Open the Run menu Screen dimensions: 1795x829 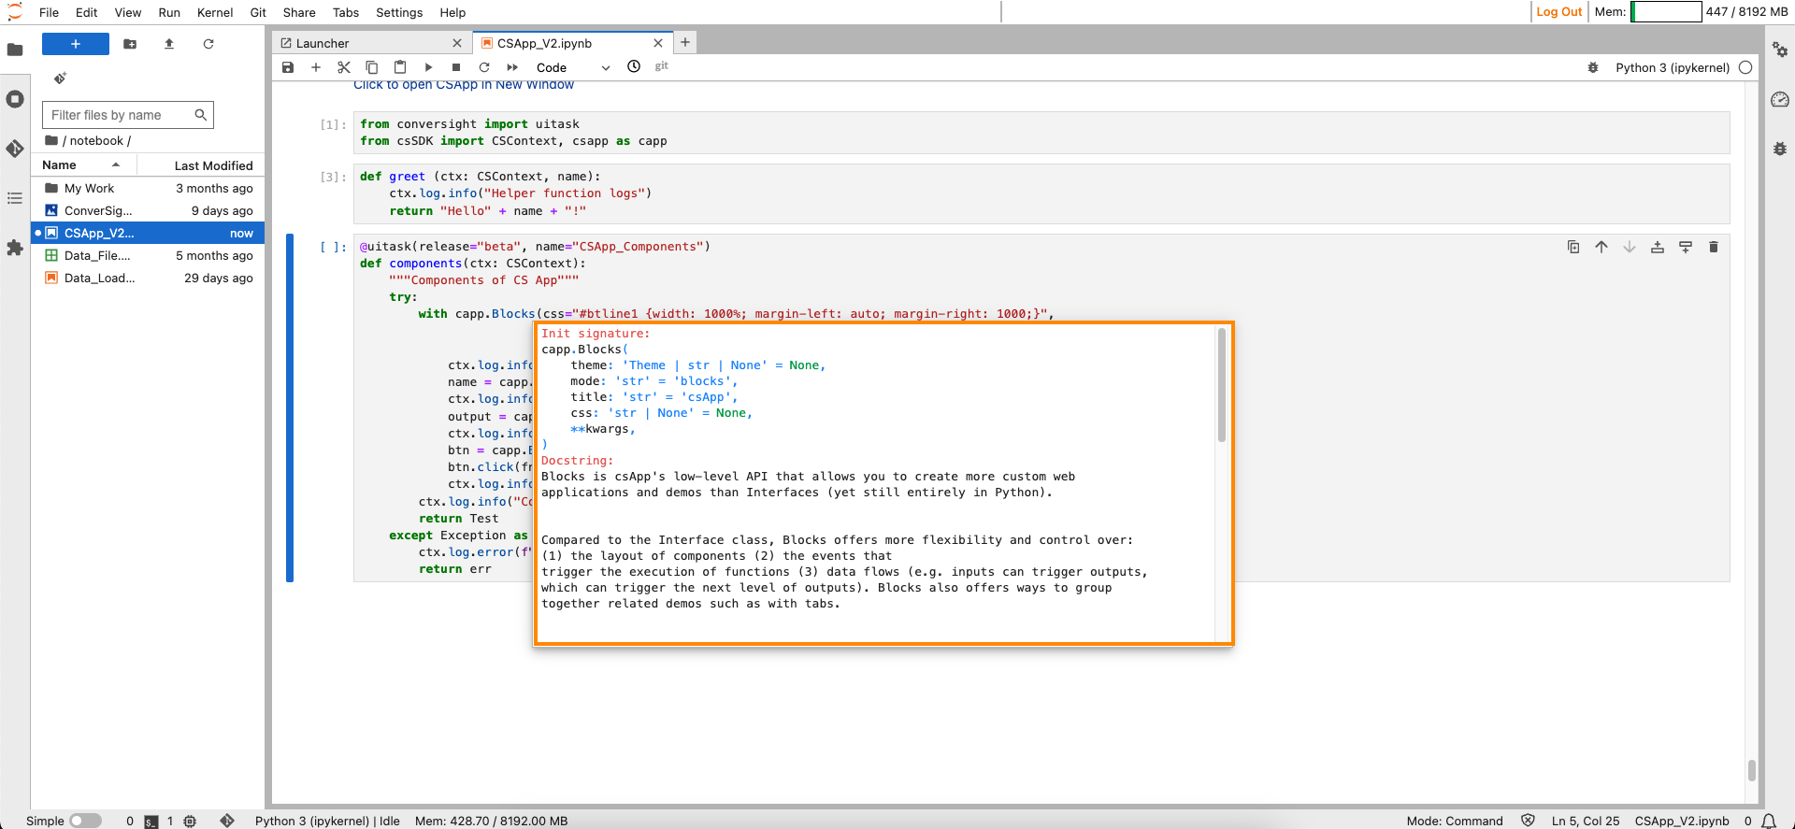(x=169, y=12)
